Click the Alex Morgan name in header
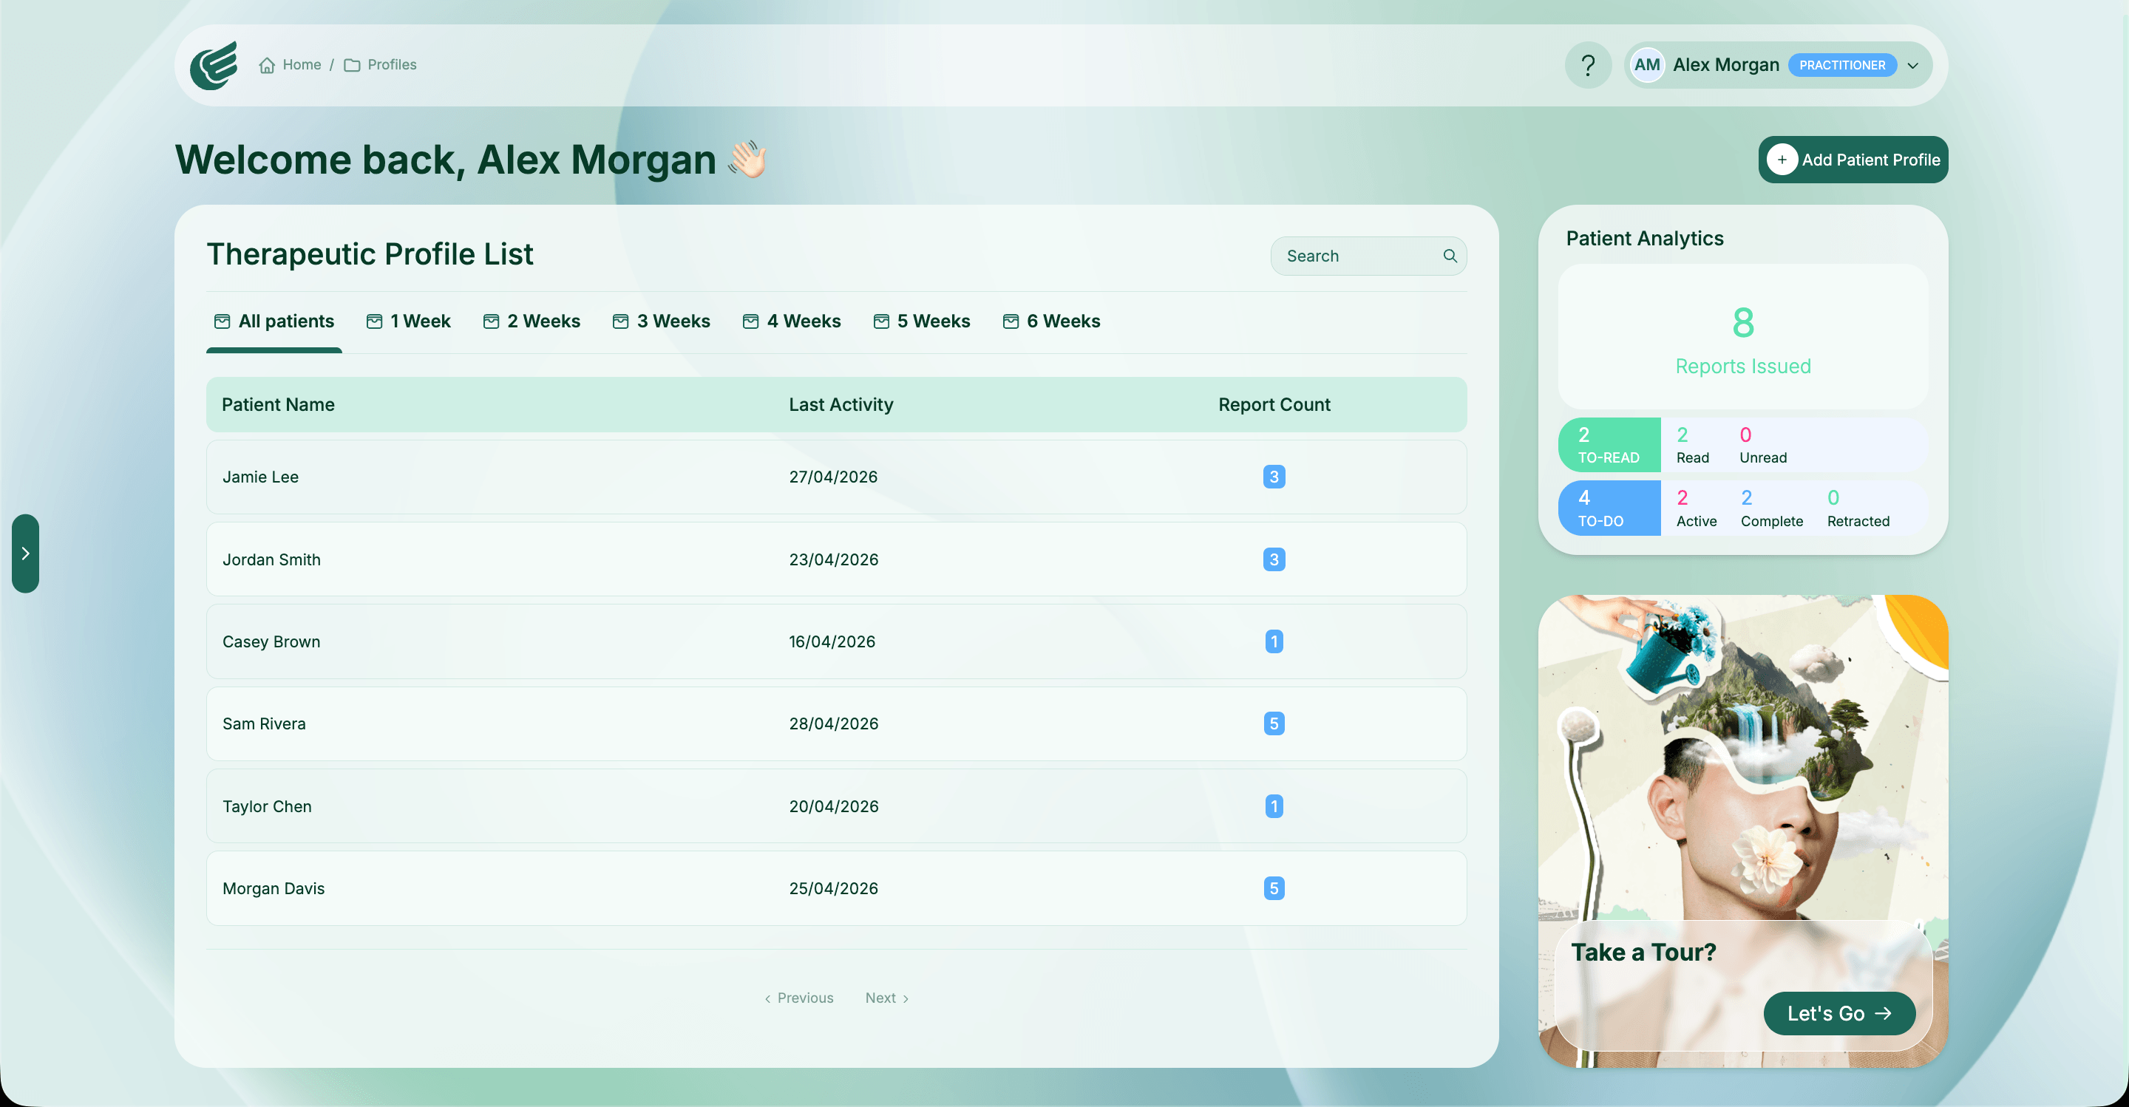Screen dimensions: 2129x1107 (1725, 65)
